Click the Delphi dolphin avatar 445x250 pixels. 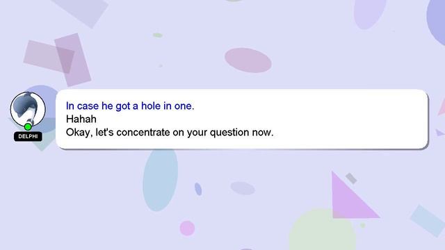point(28,109)
